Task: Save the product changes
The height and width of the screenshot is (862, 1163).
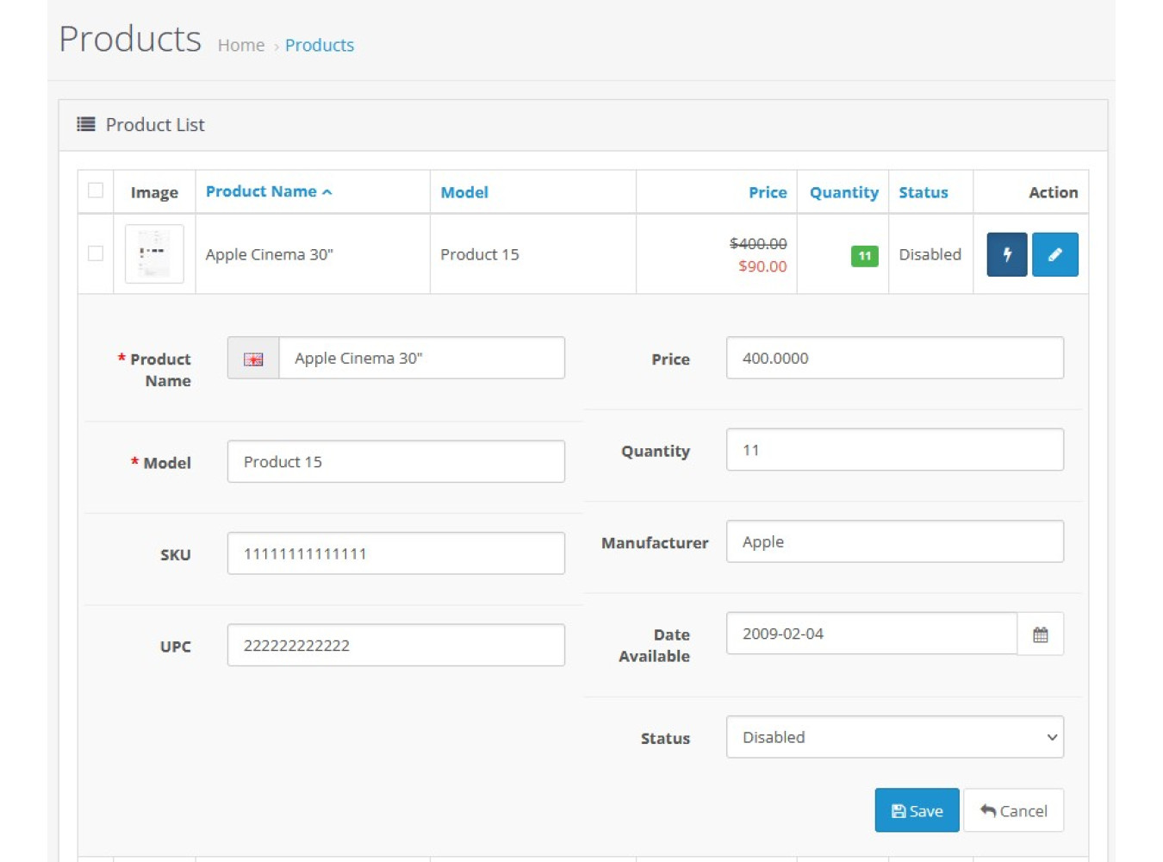Action: [x=917, y=811]
